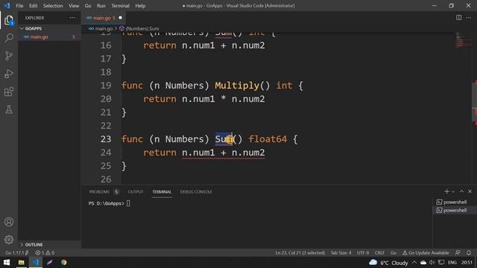The height and width of the screenshot is (268, 477).
Task: Switch to the Terminal panel tab
Action: click(162, 192)
